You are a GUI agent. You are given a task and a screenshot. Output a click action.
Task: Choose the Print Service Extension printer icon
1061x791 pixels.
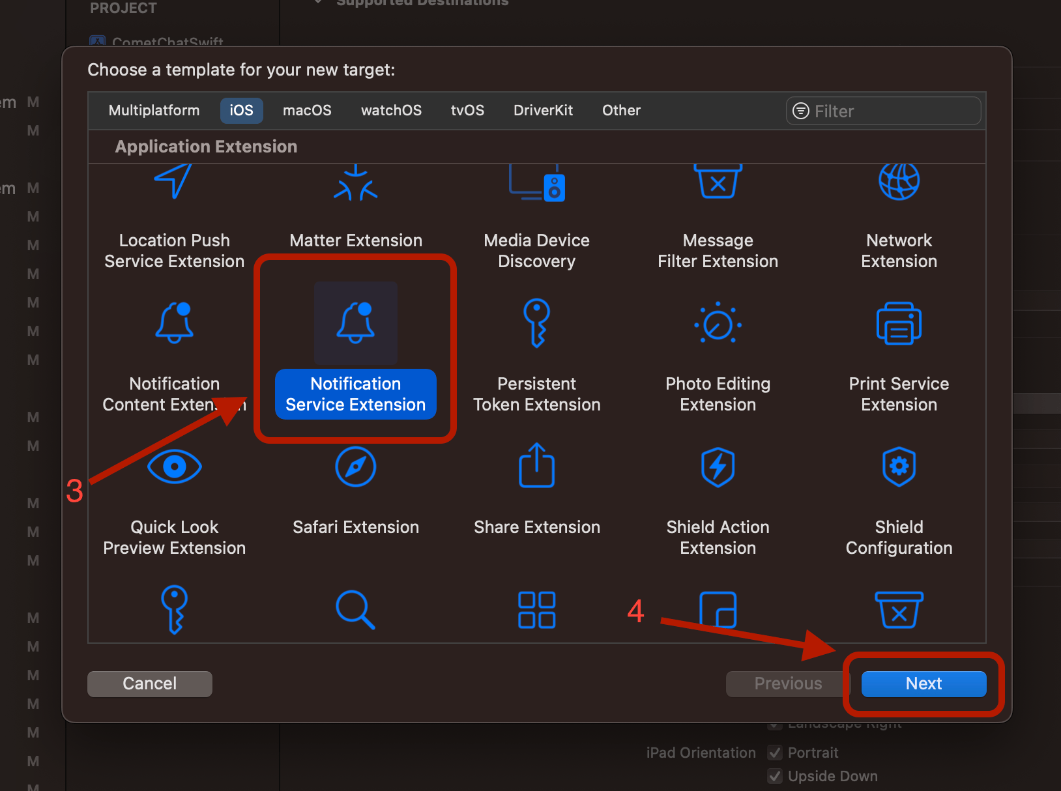pos(899,323)
